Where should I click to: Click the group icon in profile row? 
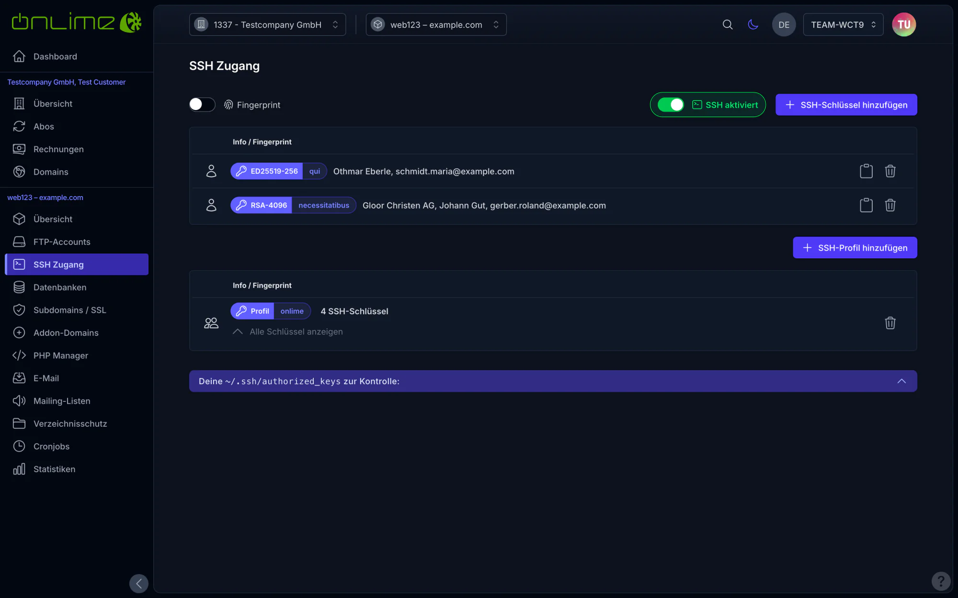click(211, 323)
